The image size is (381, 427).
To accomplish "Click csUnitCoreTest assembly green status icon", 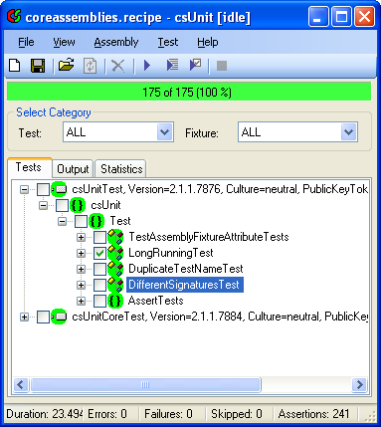I will (59, 317).
